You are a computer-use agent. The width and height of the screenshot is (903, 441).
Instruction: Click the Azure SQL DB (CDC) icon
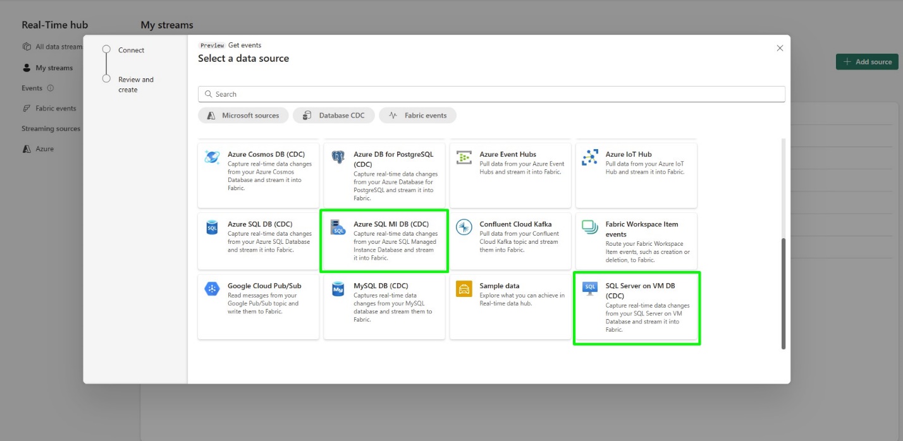(212, 227)
